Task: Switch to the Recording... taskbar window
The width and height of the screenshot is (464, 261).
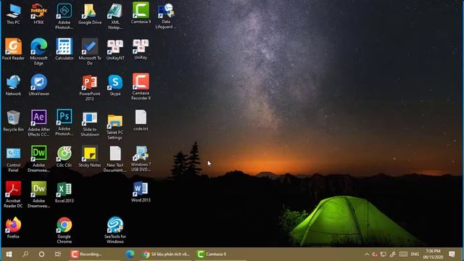Action: pos(94,254)
